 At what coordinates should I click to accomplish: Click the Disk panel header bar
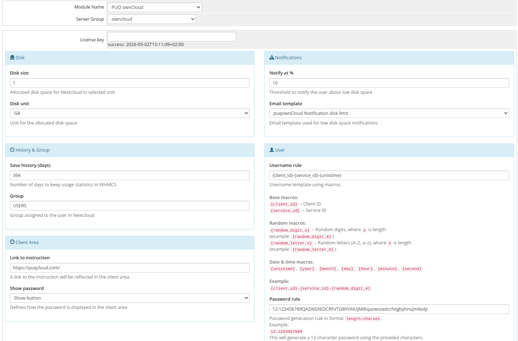[x=129, y=57]
